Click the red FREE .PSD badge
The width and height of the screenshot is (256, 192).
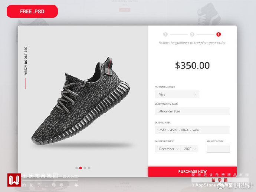coord(32,11)
